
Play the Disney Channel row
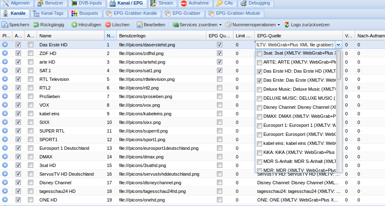5,183
